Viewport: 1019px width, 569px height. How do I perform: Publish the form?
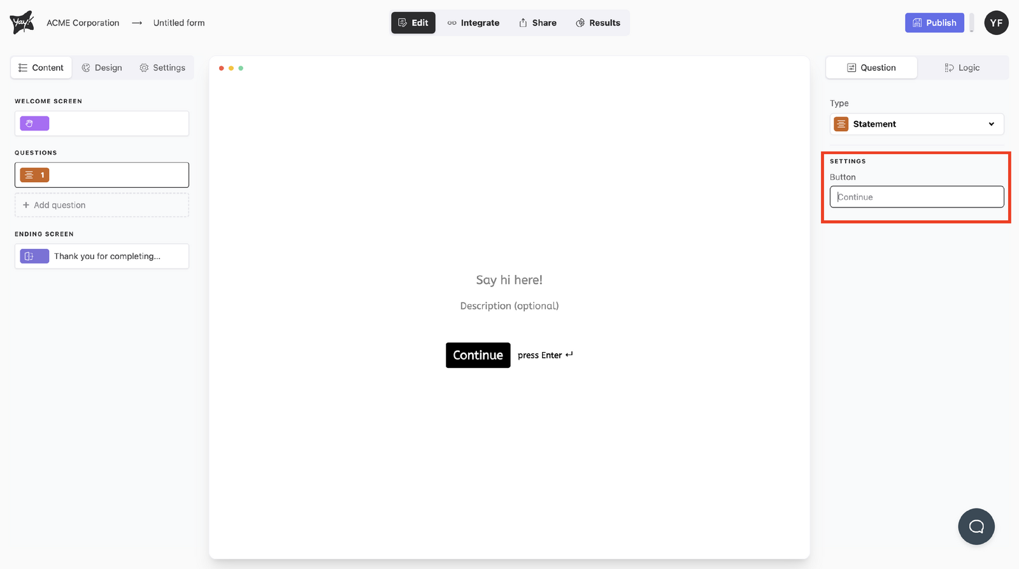[934, 23]
